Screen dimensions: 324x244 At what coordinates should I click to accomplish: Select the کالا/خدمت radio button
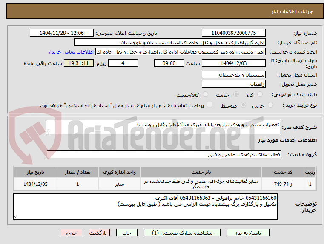(x=205, y=94)
